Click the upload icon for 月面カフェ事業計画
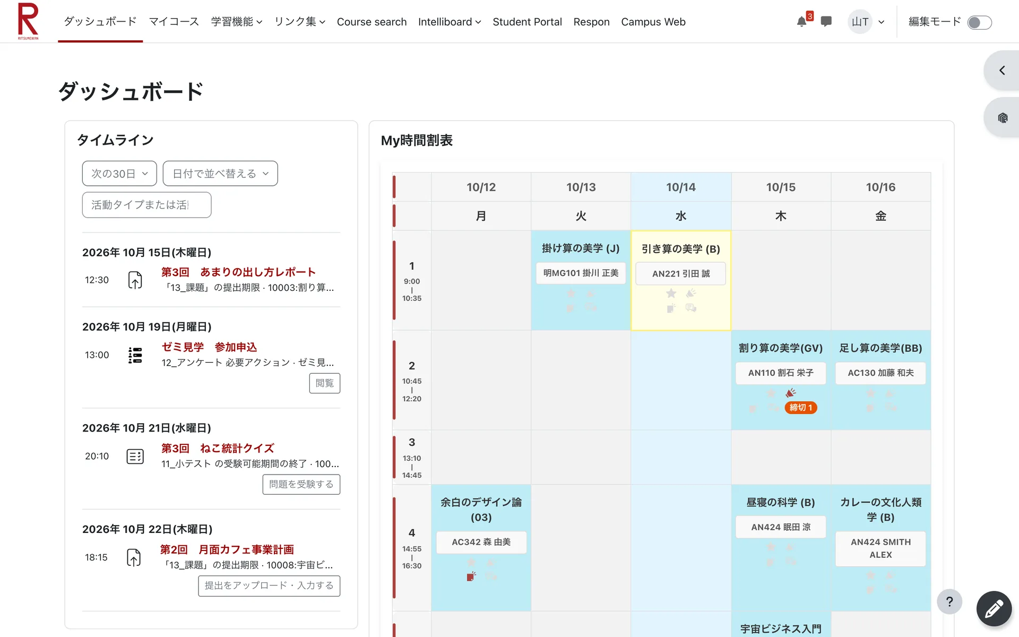This screenshot has width=1019, height=637. coord(134,557)
